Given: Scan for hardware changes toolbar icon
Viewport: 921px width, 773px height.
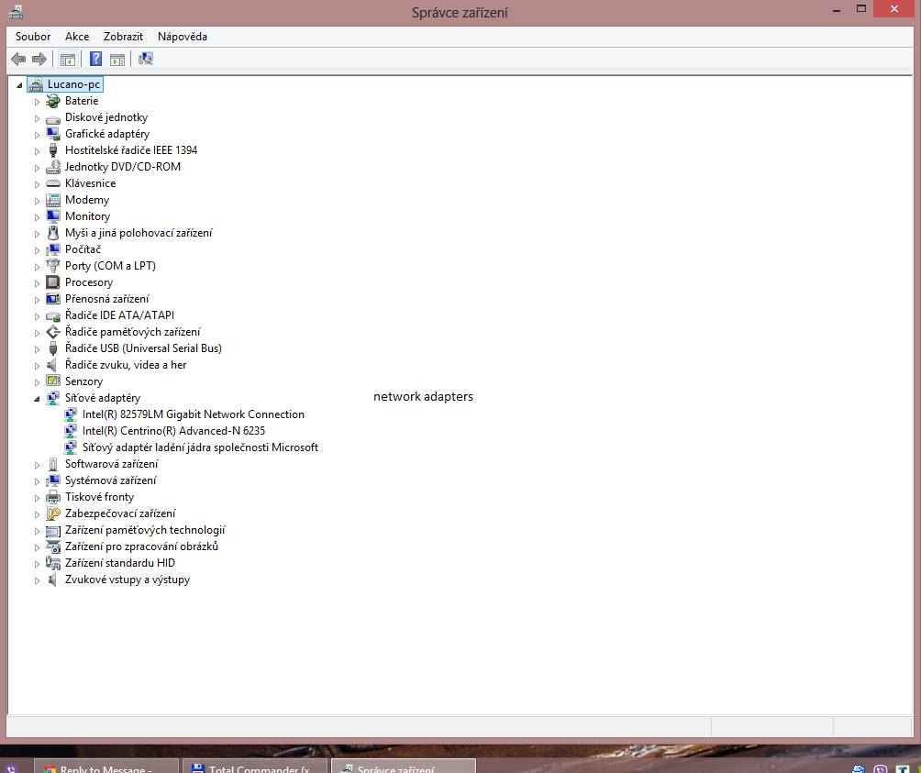Looking at the screenshot, I should coord(146,59).
